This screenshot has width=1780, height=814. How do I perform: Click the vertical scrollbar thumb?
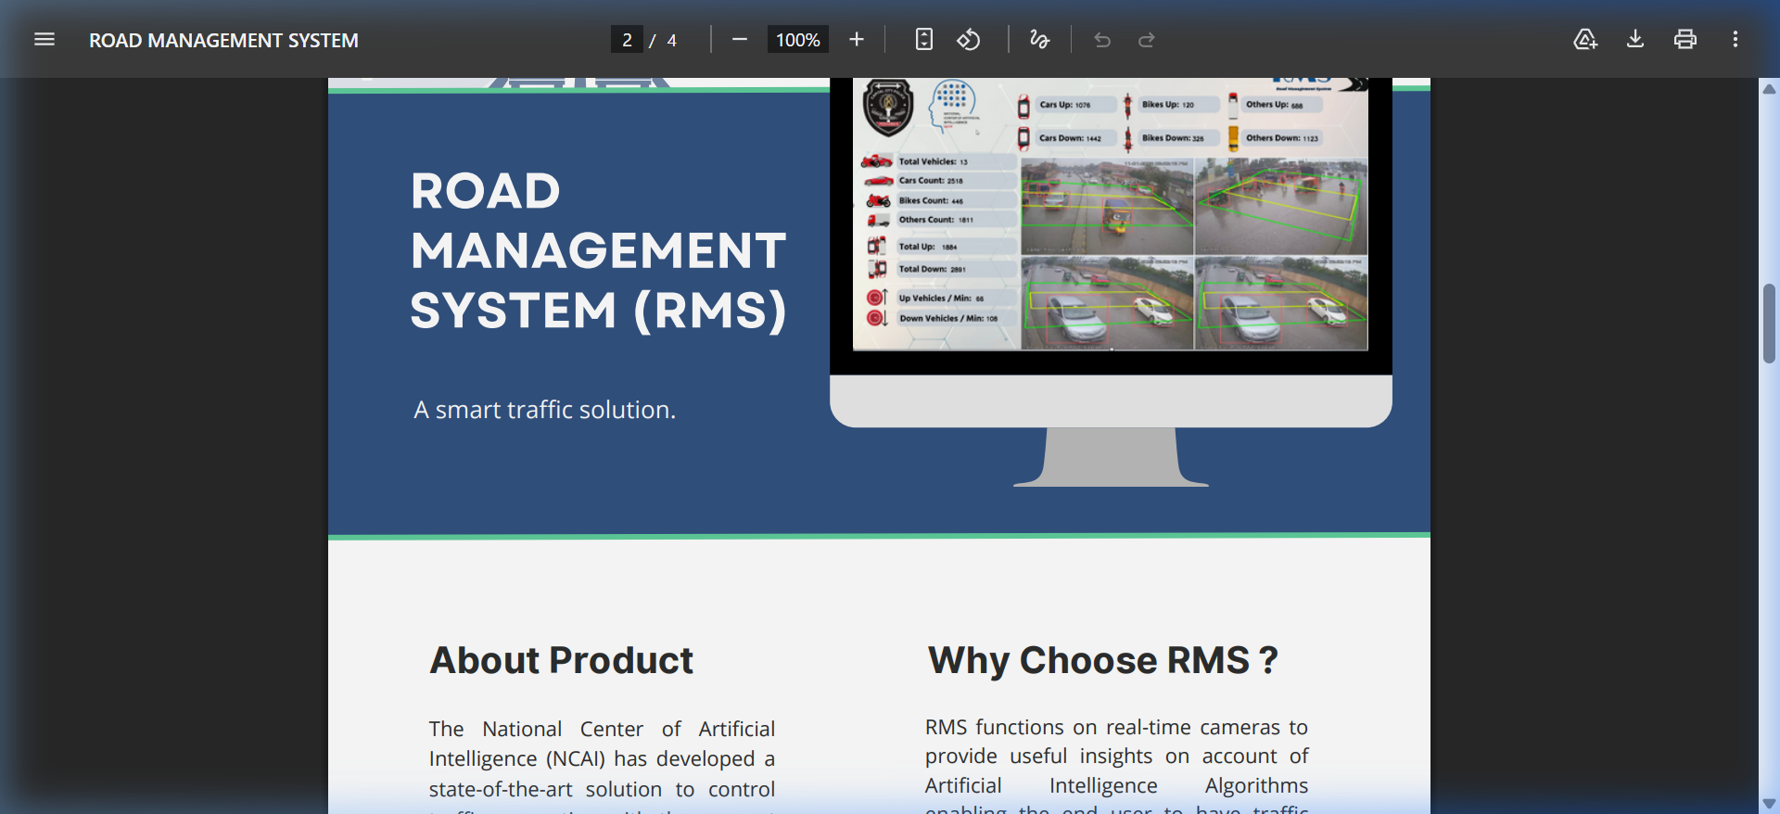pyautogui.click(x=1769, y=324)
